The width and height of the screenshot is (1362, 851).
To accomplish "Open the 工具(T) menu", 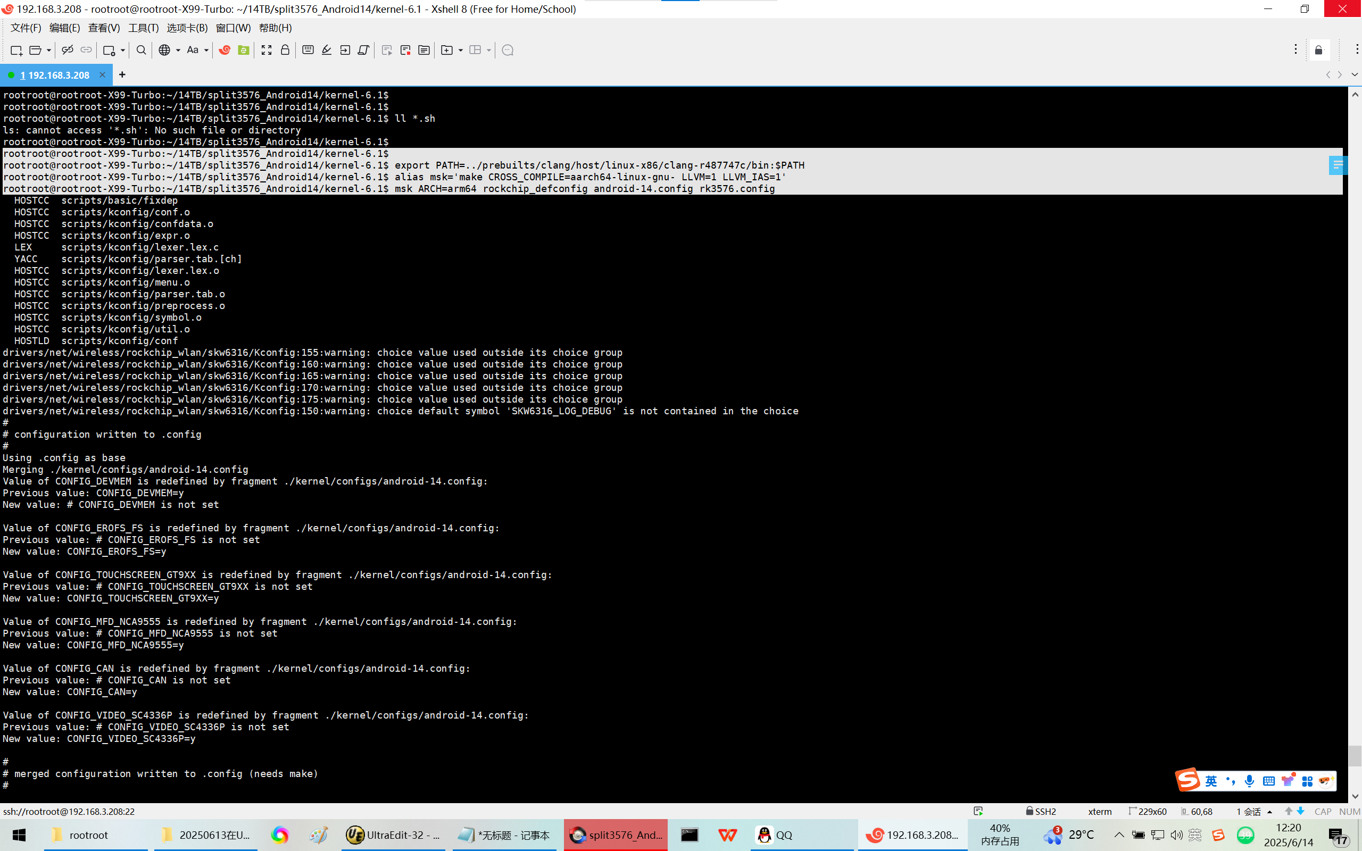I will [143, 28].
